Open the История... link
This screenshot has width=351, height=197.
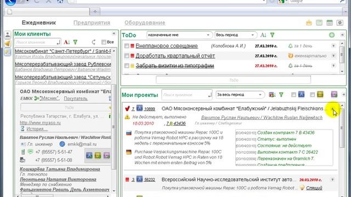(37, 129)
